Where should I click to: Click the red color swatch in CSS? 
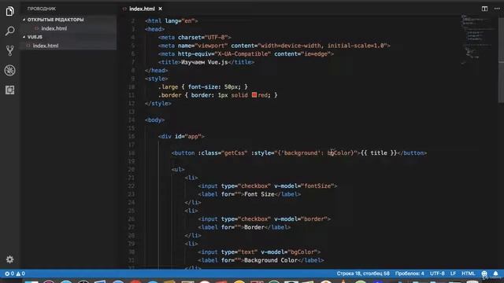[254, 95]
